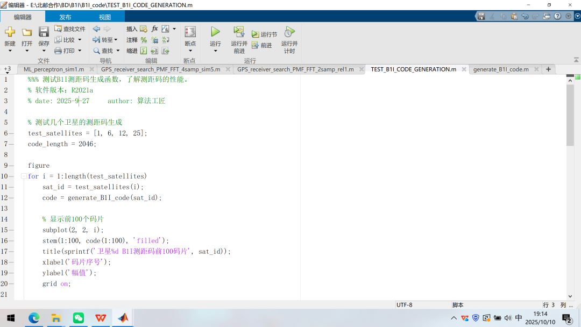Click the New file (新建) icon
581x327 pixels.
[x=10, y=32]
